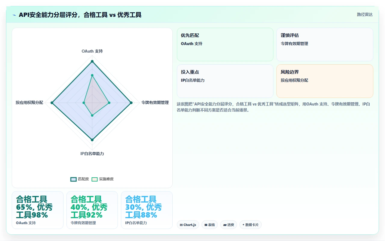Toggle the 实施难度 legend swatch
This screenshot has width=385, height=241.
coord(95,179)
